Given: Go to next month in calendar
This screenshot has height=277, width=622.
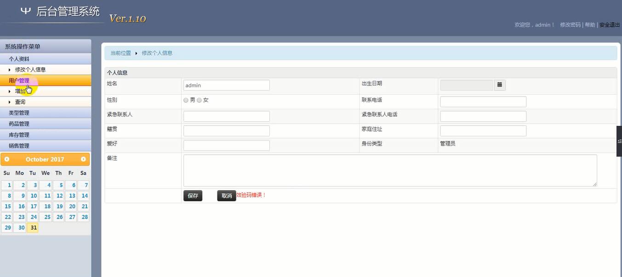Looking at the screenshot, I should [83, 159].
